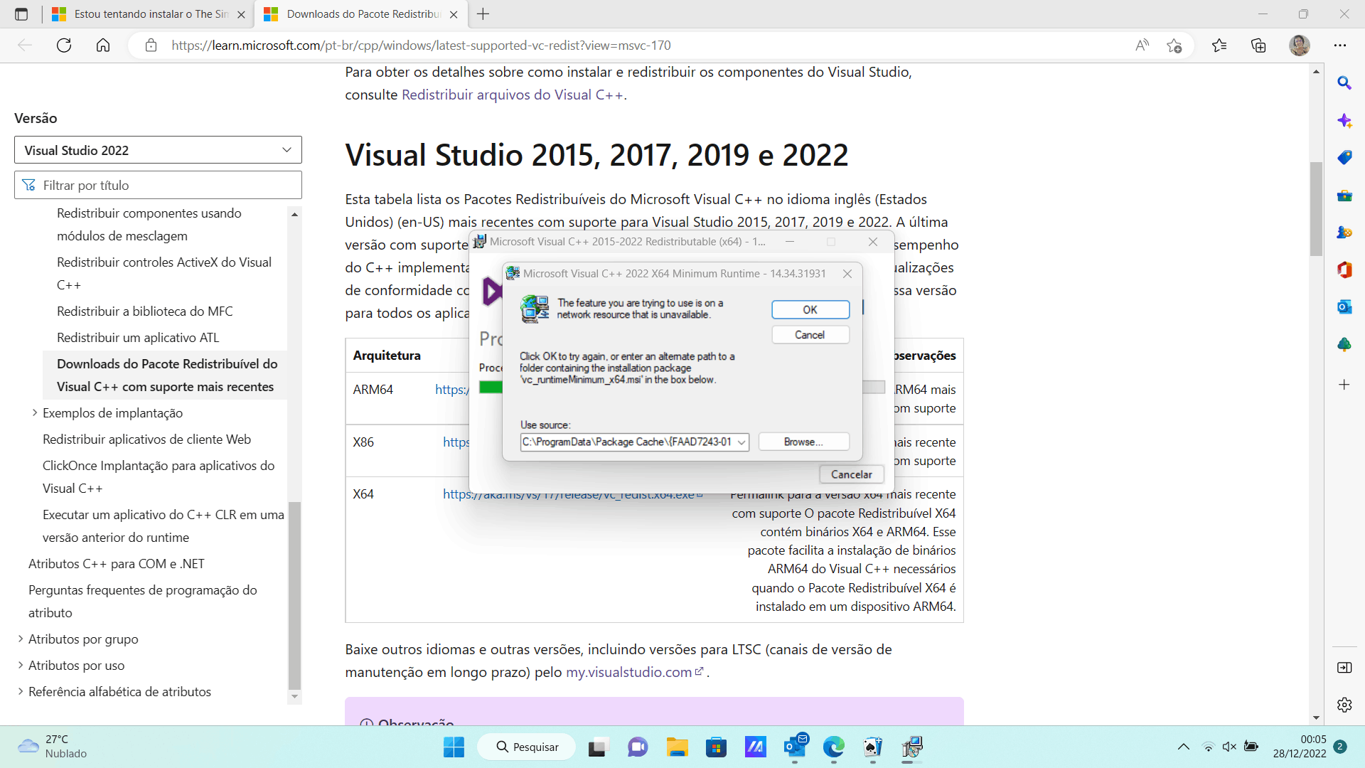The image size is (1365, 768).
Task: Open the Visual Studio 2022 version dropdown
Action: click(158, 150)
